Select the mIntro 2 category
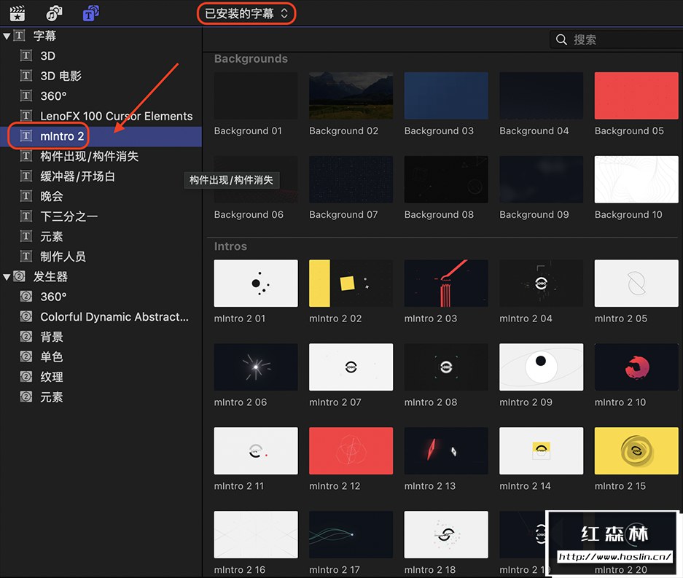The height and width of the screenshot is (578, 683). point(101,136)
